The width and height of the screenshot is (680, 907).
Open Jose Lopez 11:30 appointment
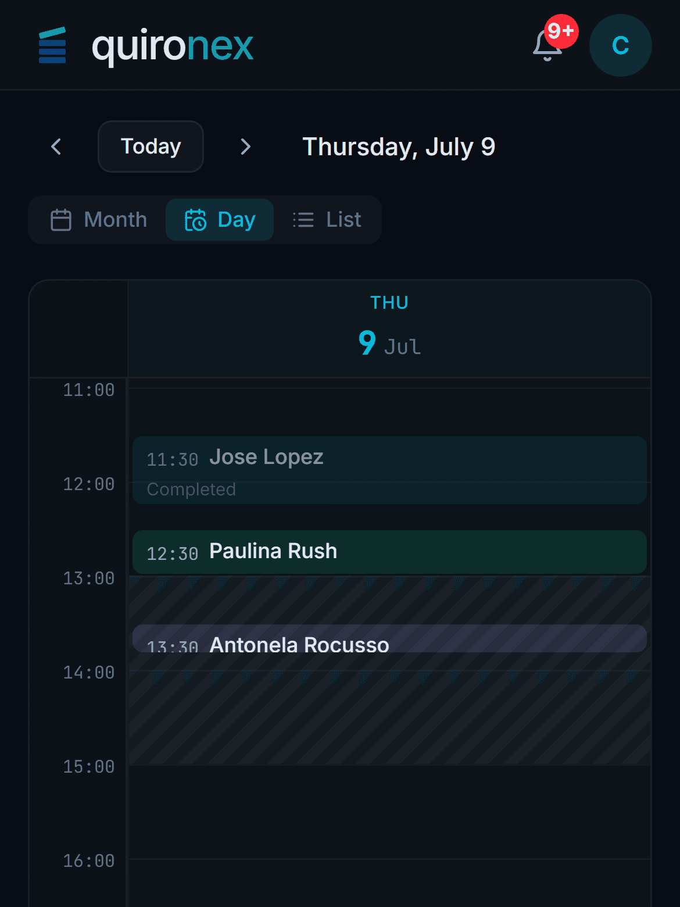click(x=389, y=470)
